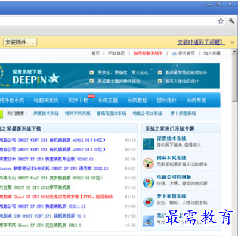This screenshot has width=238, height=236.
Task: Open the 网站地图 link
Action: 117,54
